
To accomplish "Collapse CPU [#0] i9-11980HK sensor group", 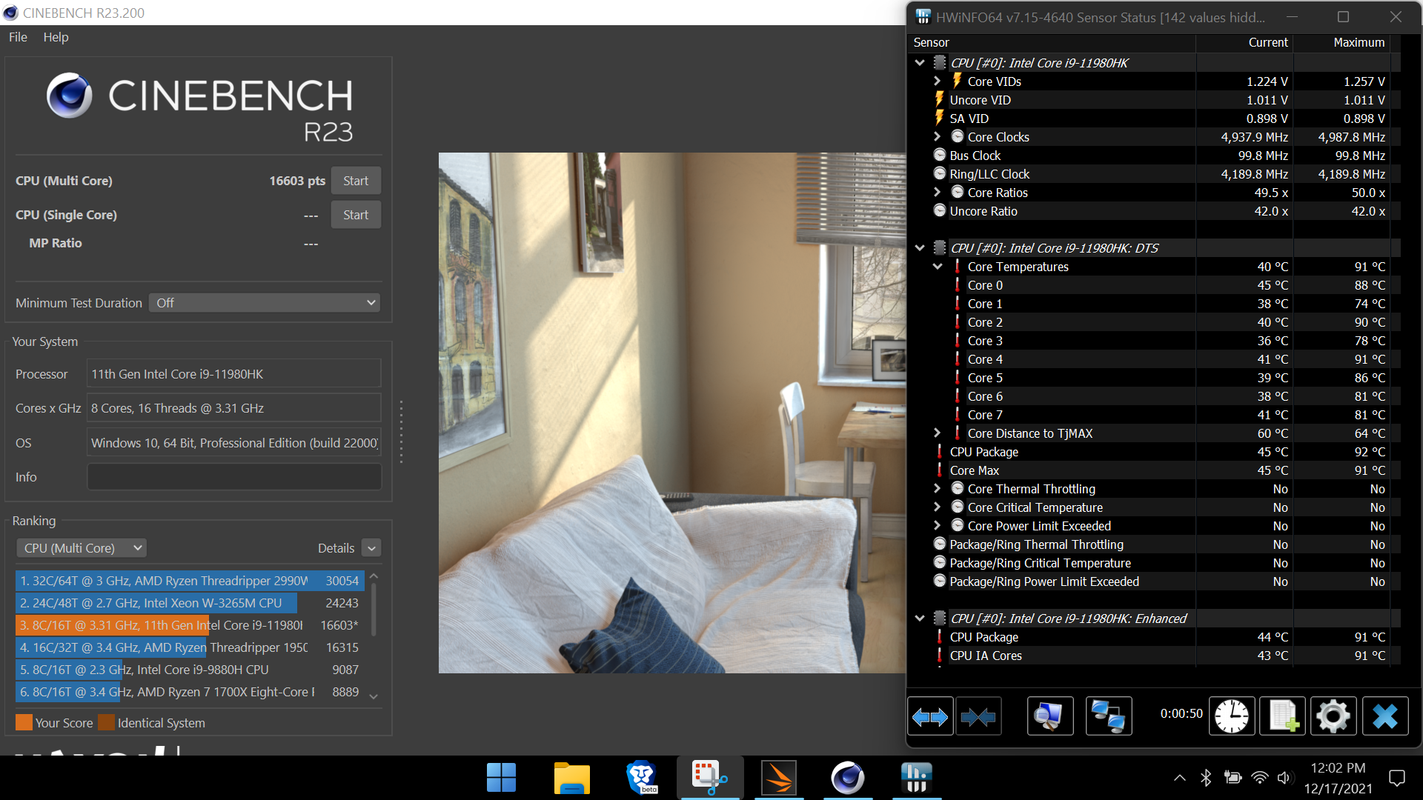I will [920, 63].
